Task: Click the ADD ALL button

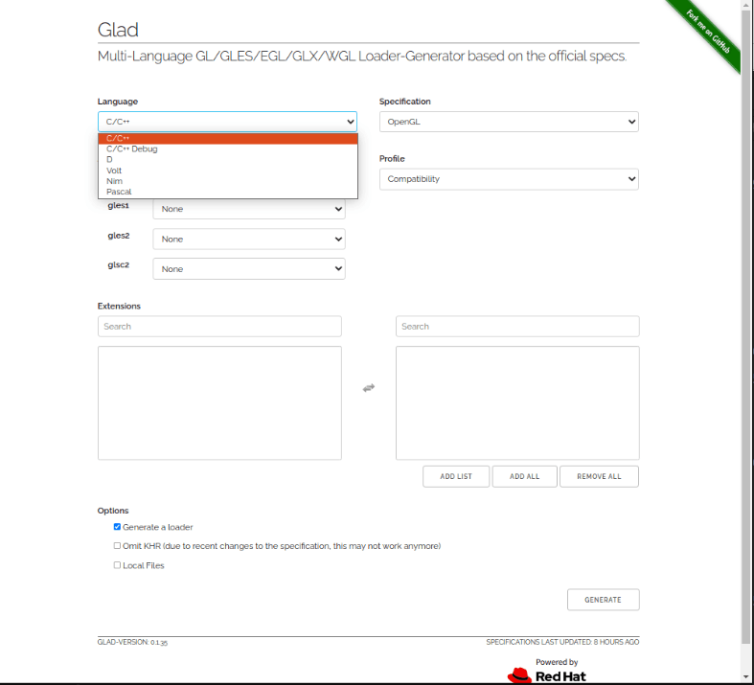Action: [525, 476]
